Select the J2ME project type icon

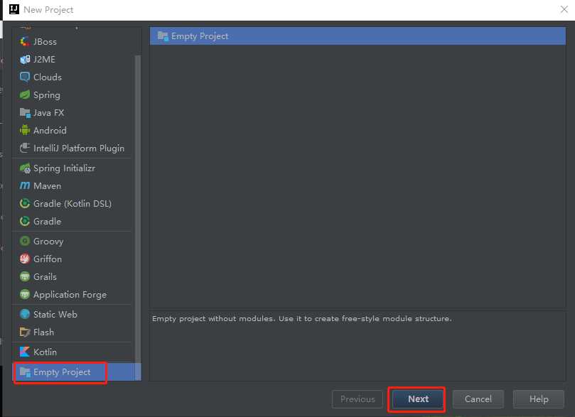[x=25, y=60]
